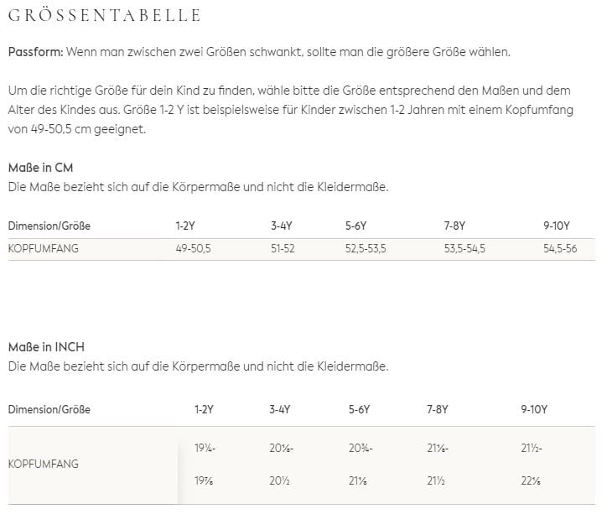Select the 51-52 measurement cell
This screenshot has width=607, height=514.
point(283,249)
